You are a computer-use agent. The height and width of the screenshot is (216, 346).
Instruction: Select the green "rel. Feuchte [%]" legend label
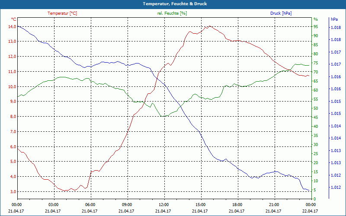tap(172, 13)
